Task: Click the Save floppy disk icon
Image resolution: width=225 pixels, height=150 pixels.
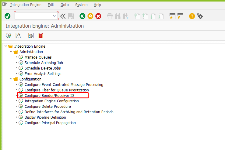Action: [x=71, y=16]
